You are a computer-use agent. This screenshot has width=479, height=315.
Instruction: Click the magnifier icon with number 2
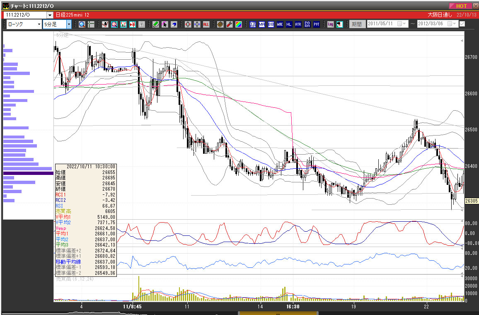click(x=114, y=24)
